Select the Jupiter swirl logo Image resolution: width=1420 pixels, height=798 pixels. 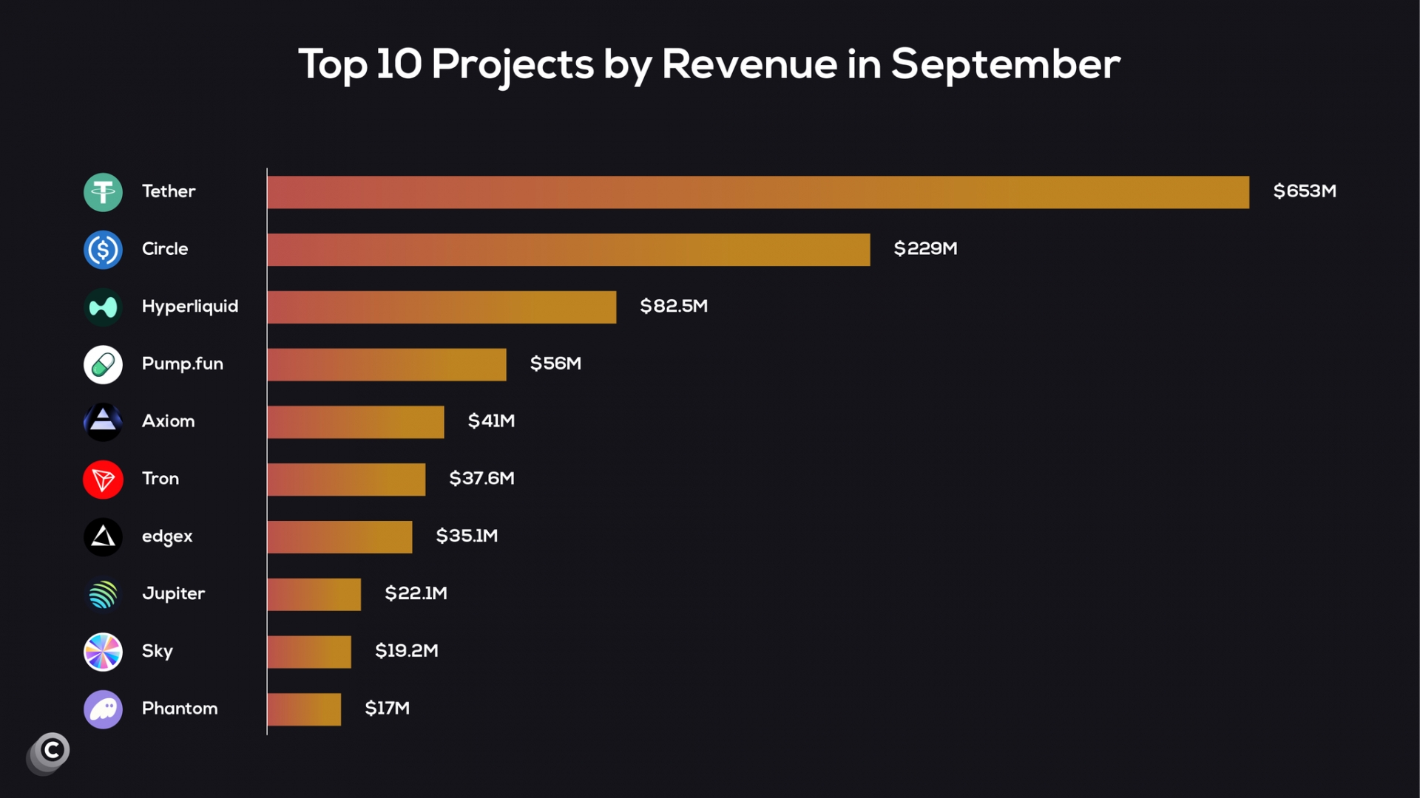pyautogui.click(x=103, y=594)
